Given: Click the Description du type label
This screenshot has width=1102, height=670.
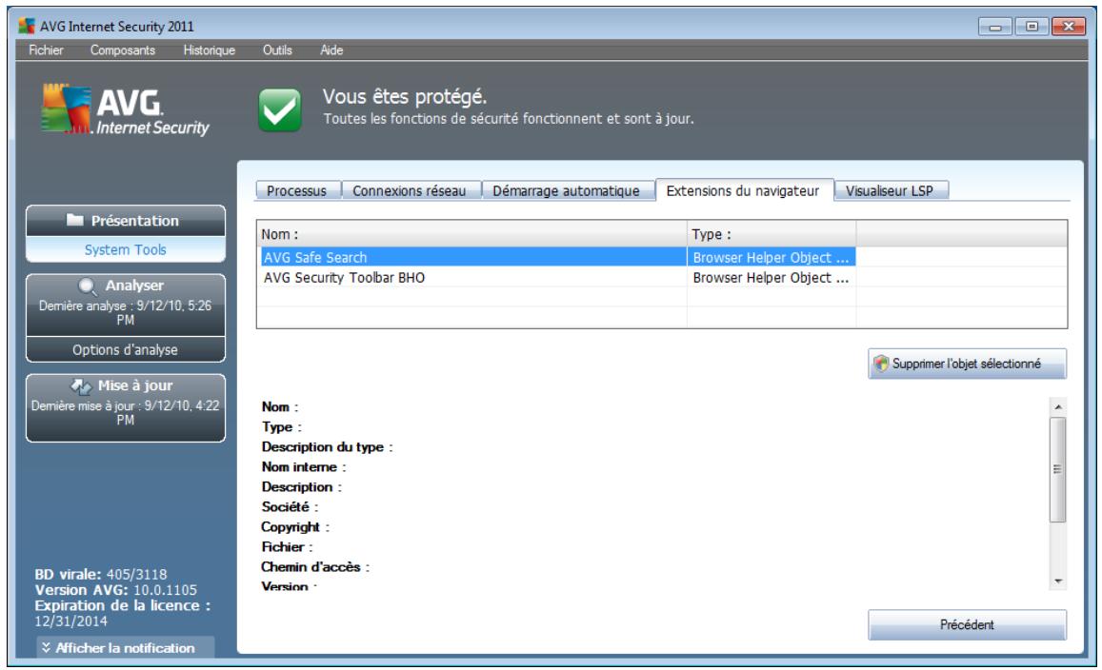Looking at the screenshot, I should click(x=327, y=446).
